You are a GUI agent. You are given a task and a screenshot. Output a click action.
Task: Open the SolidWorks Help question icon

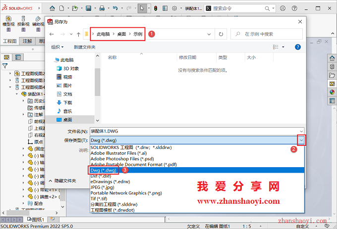294,8
